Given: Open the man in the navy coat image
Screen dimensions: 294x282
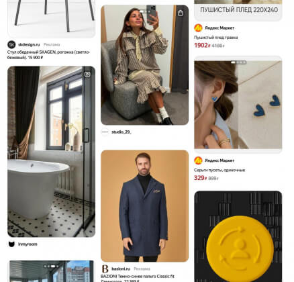Looking at the screenshot, I should (x=144, y=206).
